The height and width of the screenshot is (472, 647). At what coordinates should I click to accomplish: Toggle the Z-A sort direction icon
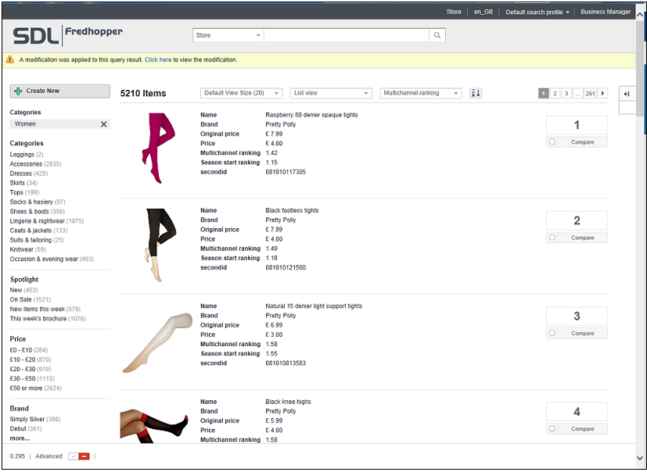tap(476, 93)
